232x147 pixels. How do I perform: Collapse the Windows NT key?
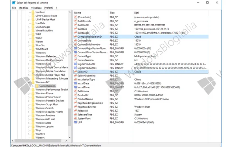click(x=29, y=82)
